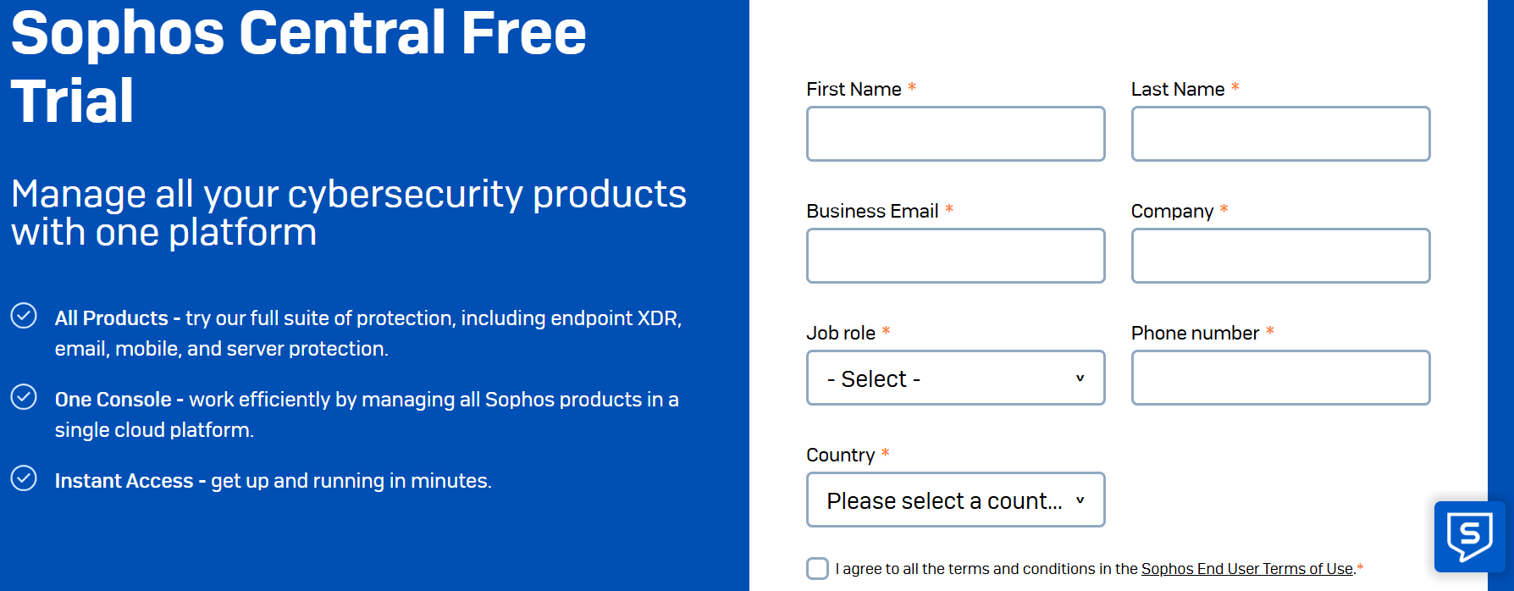Click the Country dropdown arrow

pos(1080,500)
